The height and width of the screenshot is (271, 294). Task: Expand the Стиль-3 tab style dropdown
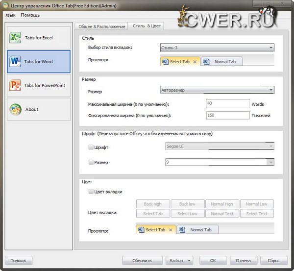coord(270,48)
